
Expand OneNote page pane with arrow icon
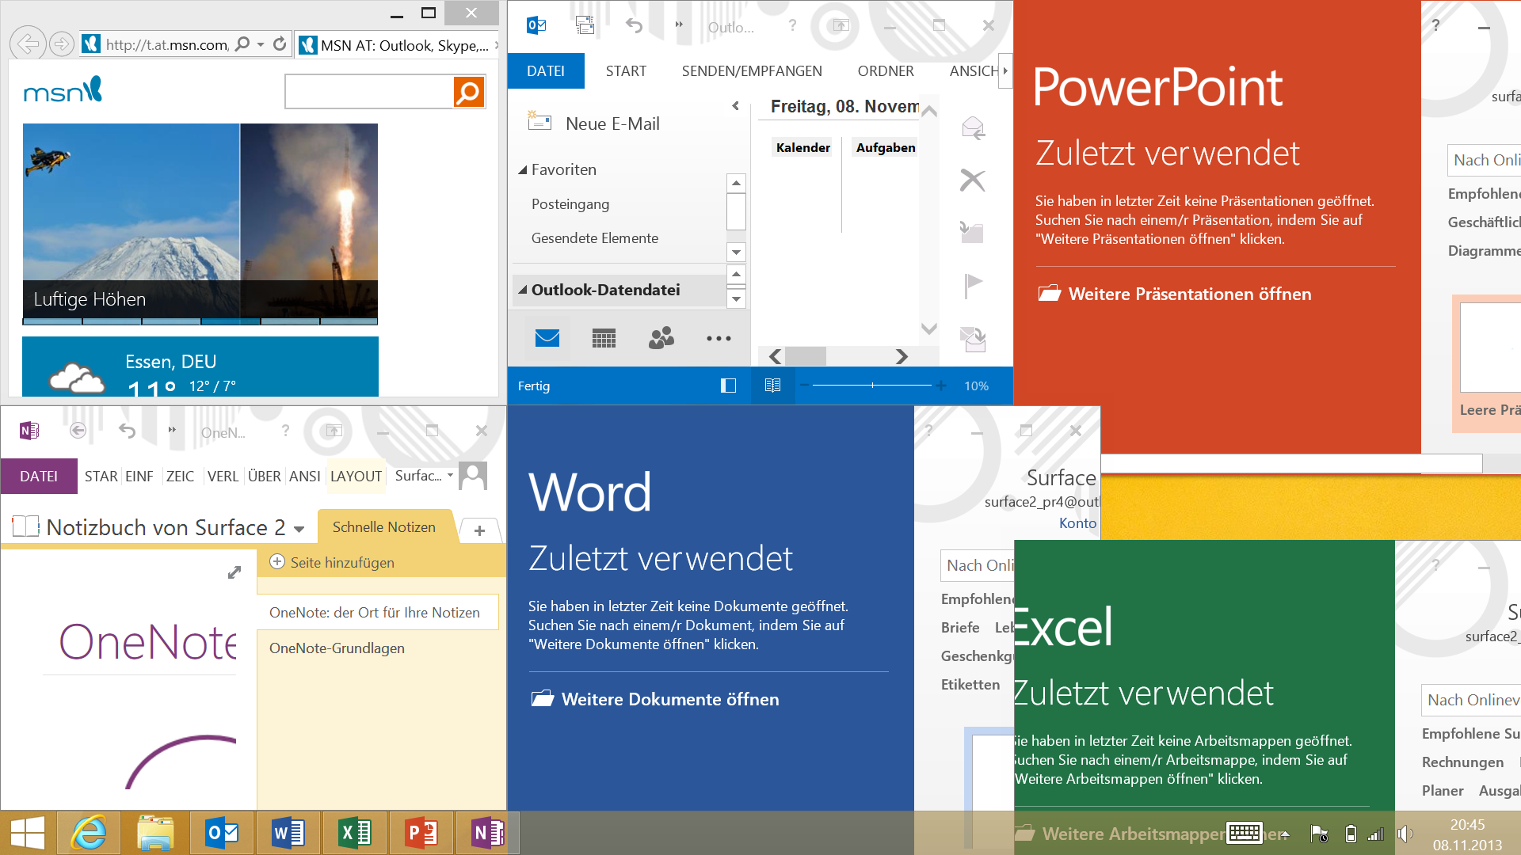click(234, 572)
